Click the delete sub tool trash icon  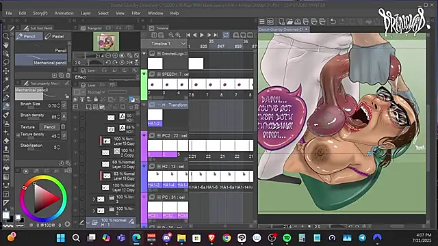pyautogui.click(x=68, y=75)
